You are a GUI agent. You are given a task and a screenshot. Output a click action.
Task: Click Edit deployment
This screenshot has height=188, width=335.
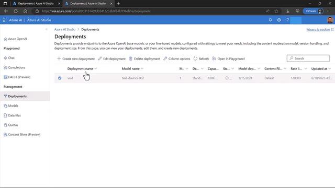111,58
